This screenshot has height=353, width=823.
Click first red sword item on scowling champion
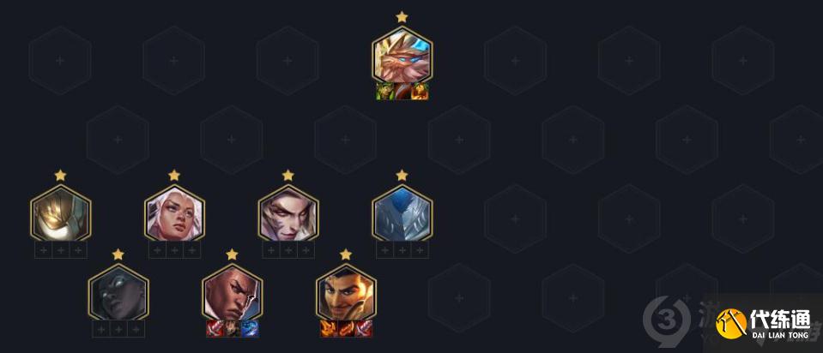tap(215, 328)
